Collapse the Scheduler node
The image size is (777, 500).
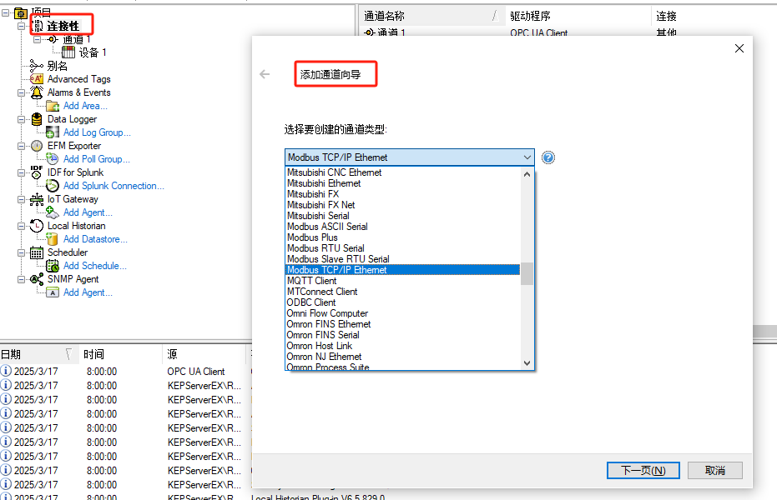coord(22,252)
